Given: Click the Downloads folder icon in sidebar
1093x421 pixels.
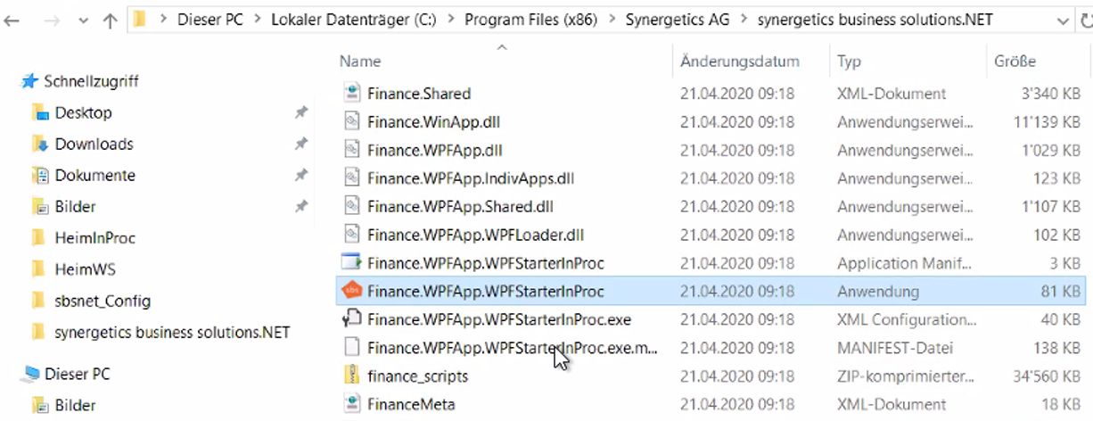Looking at the screenshot, I should [x=39, y=144].
